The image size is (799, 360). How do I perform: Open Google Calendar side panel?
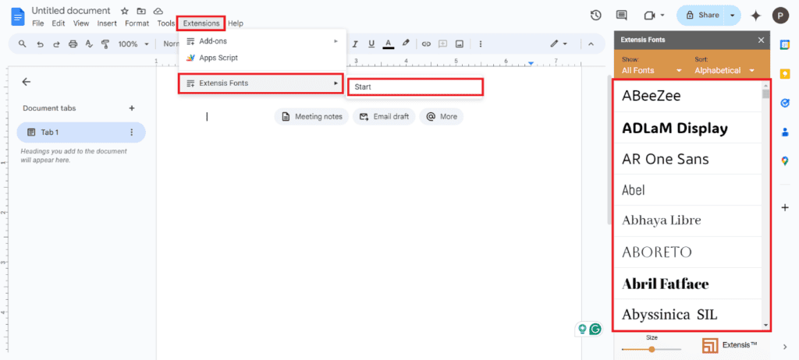click(785, 45)
